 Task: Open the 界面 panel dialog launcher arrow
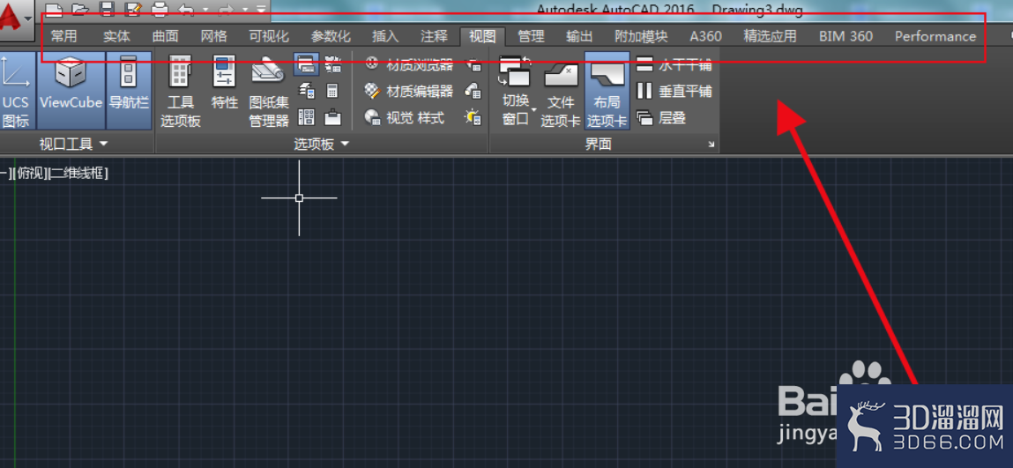[711, 145]
